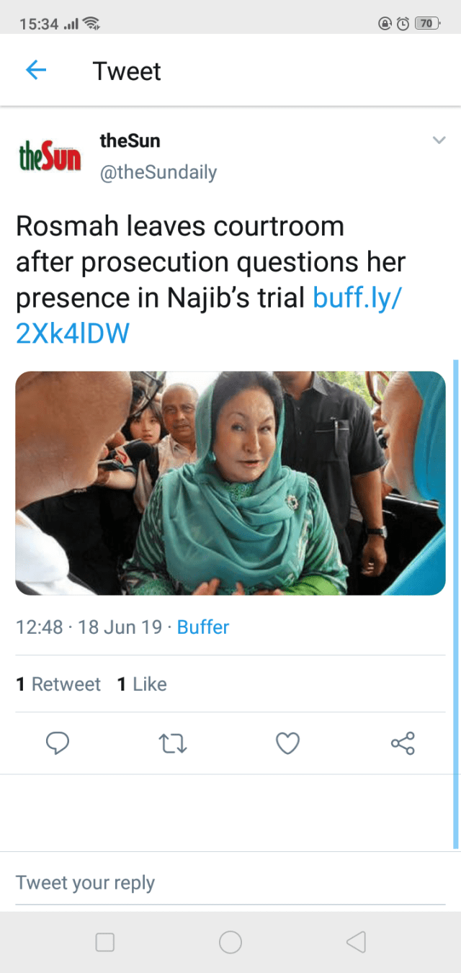
Task: Tap the back arrow icon
Action: click(36, 70)
